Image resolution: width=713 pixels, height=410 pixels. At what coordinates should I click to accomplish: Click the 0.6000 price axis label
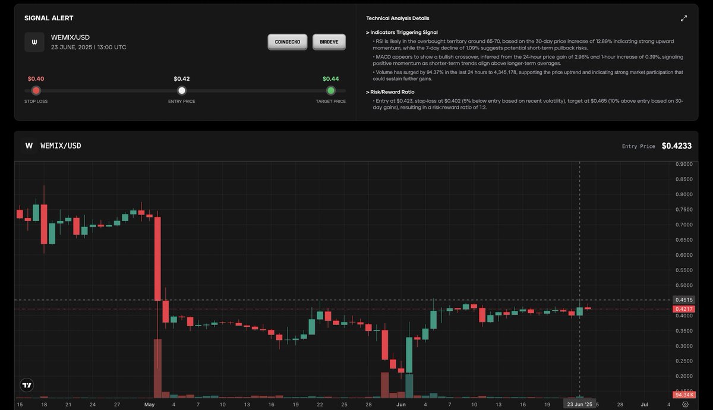pos(684,255)
